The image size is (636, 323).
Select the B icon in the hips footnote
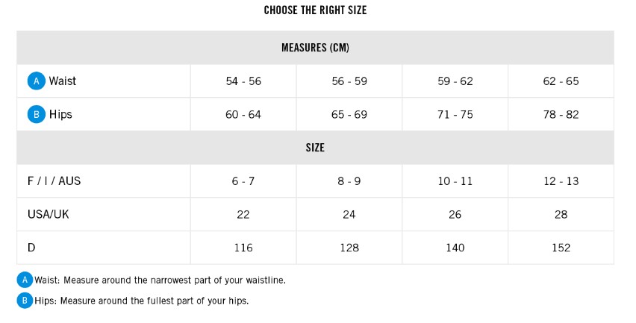point(25,301)
